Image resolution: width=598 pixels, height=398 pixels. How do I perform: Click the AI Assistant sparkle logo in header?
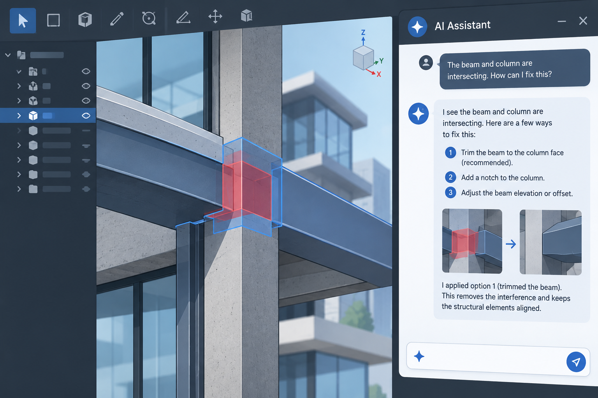(x=417, y=27)
